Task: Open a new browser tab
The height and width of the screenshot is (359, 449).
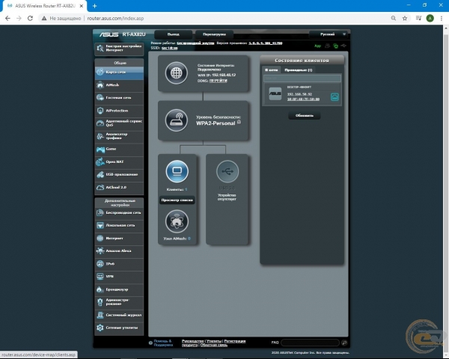Action: click(94, 6)
